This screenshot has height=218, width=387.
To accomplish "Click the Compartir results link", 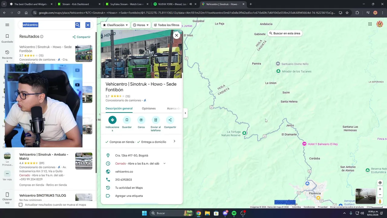I will (82, 37).
